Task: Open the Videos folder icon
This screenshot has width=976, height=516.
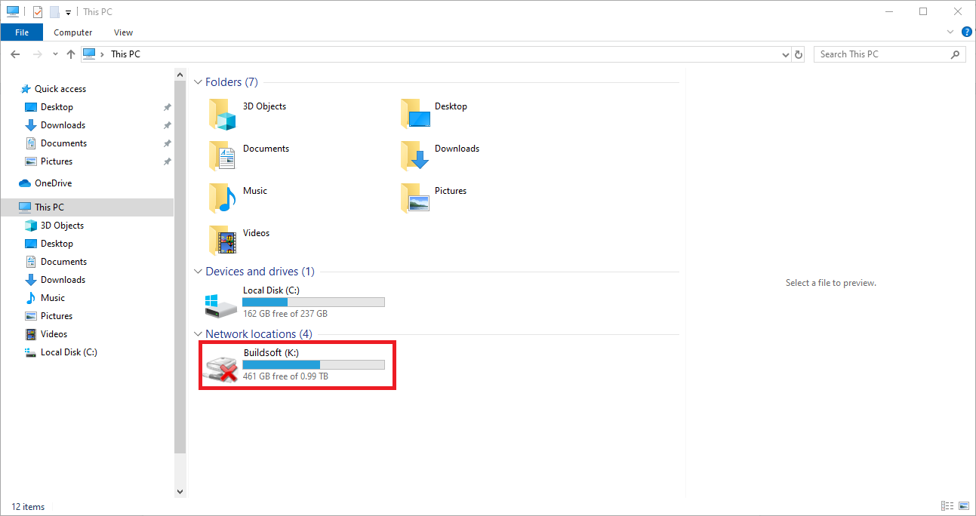Action: (223, 241)
